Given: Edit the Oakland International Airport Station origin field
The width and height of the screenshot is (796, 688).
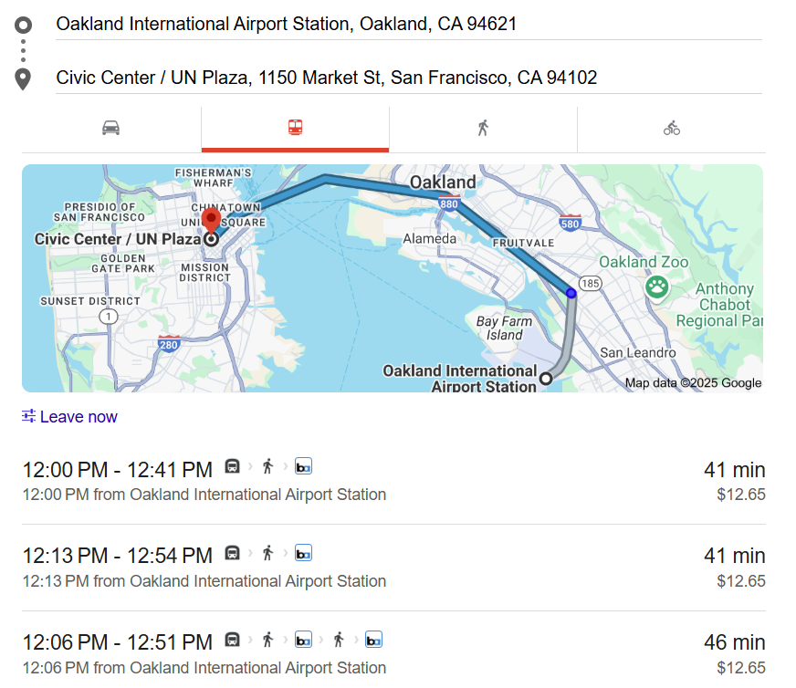Looking at the screenshot, I should tap(407, 24).
